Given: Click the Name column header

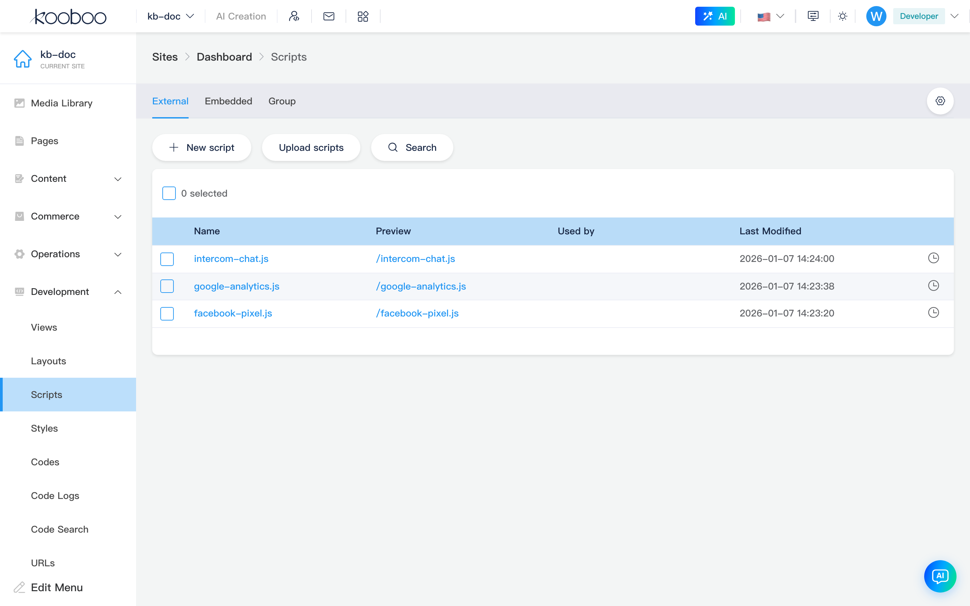Looking at the screenshot, I should pyautogui.click(x=207, y=231).
